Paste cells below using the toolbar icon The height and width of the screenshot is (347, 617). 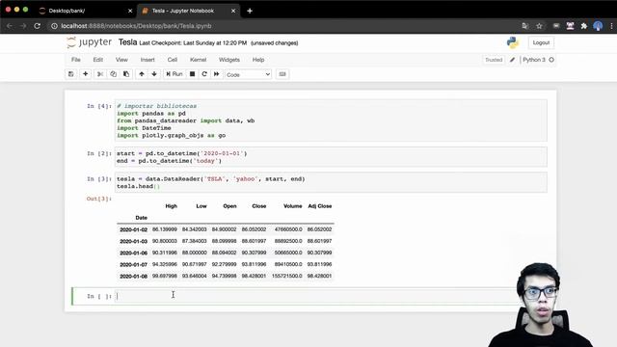(126, 74)
